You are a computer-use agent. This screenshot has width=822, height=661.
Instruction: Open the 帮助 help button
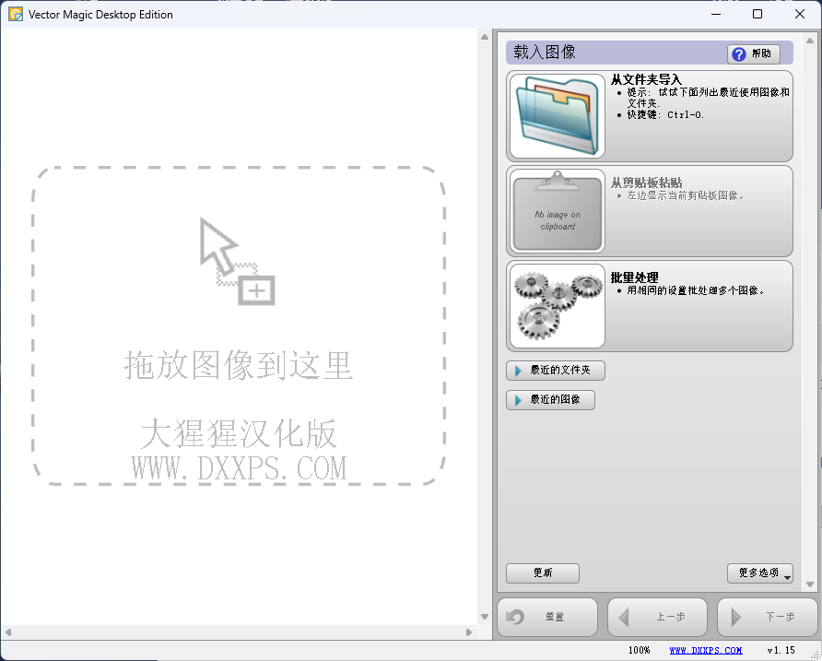pos(753,54)
